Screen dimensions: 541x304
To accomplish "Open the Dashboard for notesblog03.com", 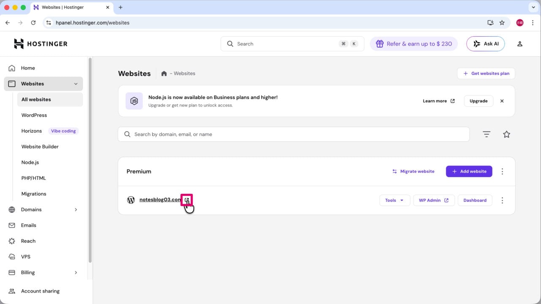I will click(x=475, y=201).
